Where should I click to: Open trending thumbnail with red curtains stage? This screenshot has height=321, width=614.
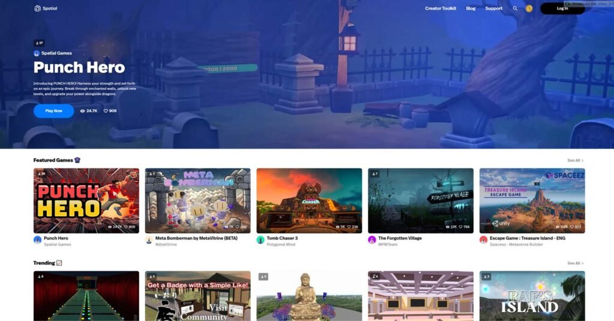[86, 296]
